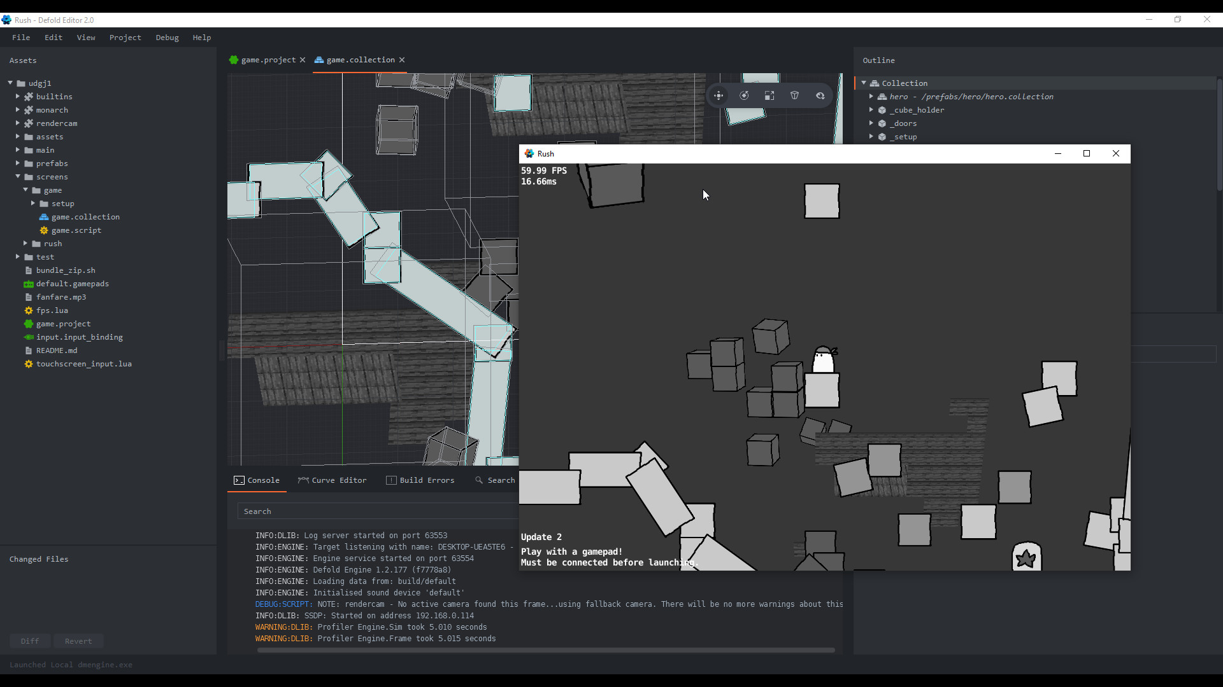Click the camera refresh icon in the scene toolbar

(820, 95)
